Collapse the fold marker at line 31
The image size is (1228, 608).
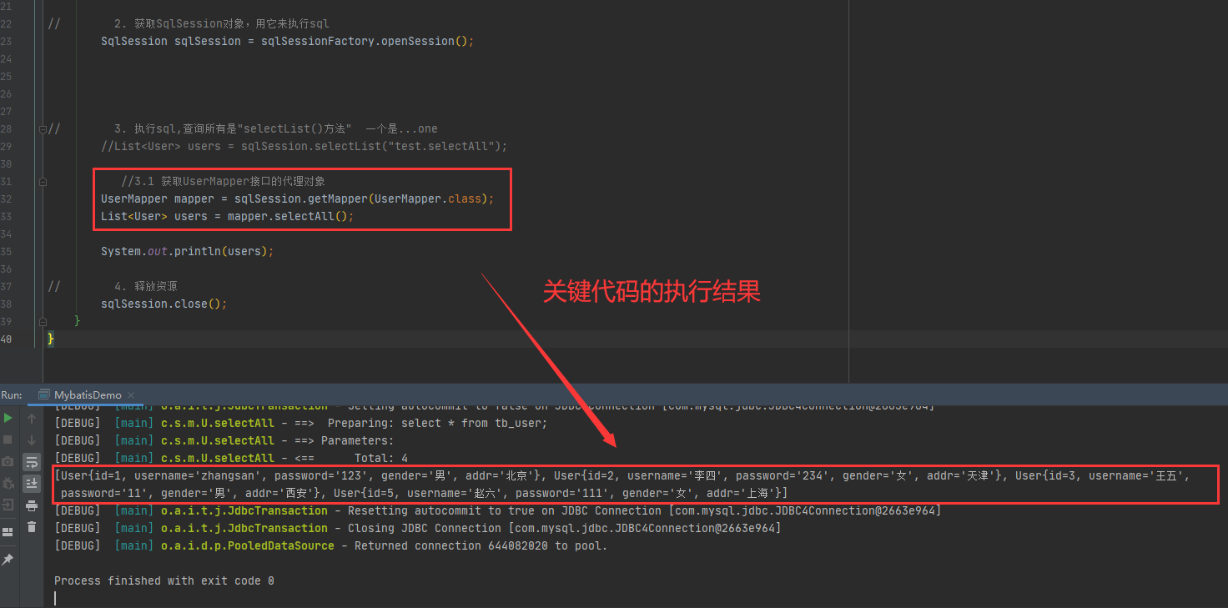43,182
